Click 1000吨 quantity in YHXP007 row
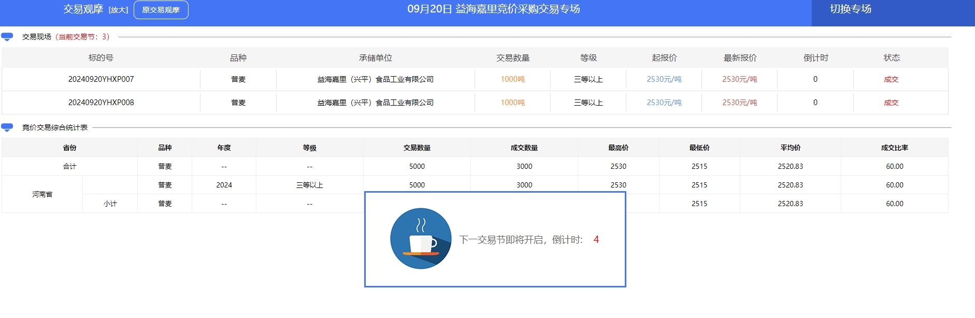Viewport: 975px width, 318px height. tap(512, 79)
